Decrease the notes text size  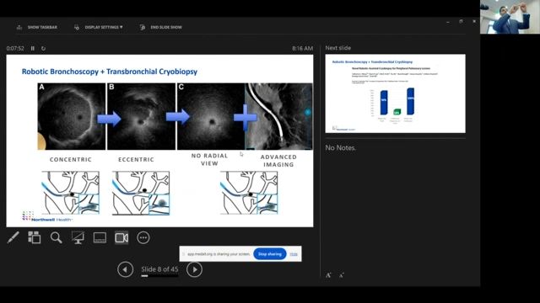341,275
